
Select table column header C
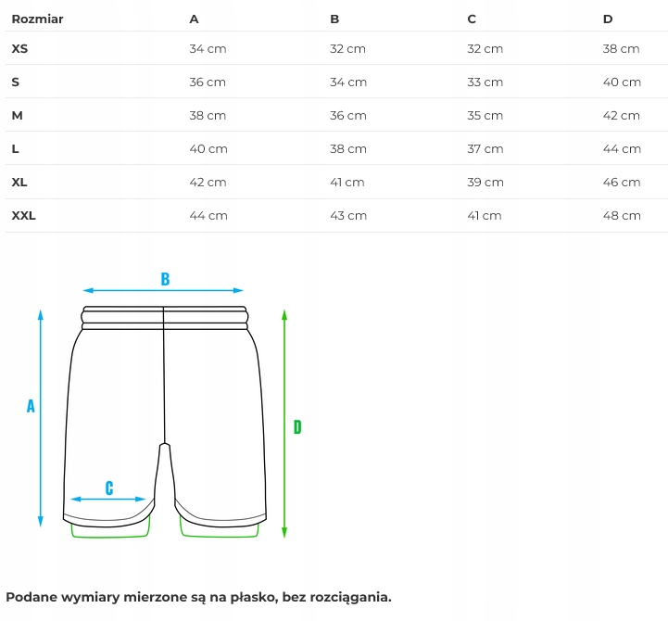(x=472, y=19)
